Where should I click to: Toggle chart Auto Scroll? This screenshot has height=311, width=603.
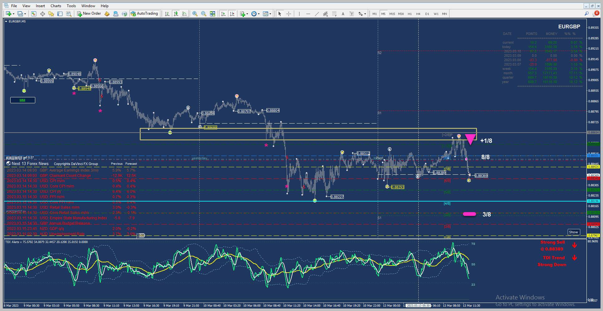tap(223, 14)
